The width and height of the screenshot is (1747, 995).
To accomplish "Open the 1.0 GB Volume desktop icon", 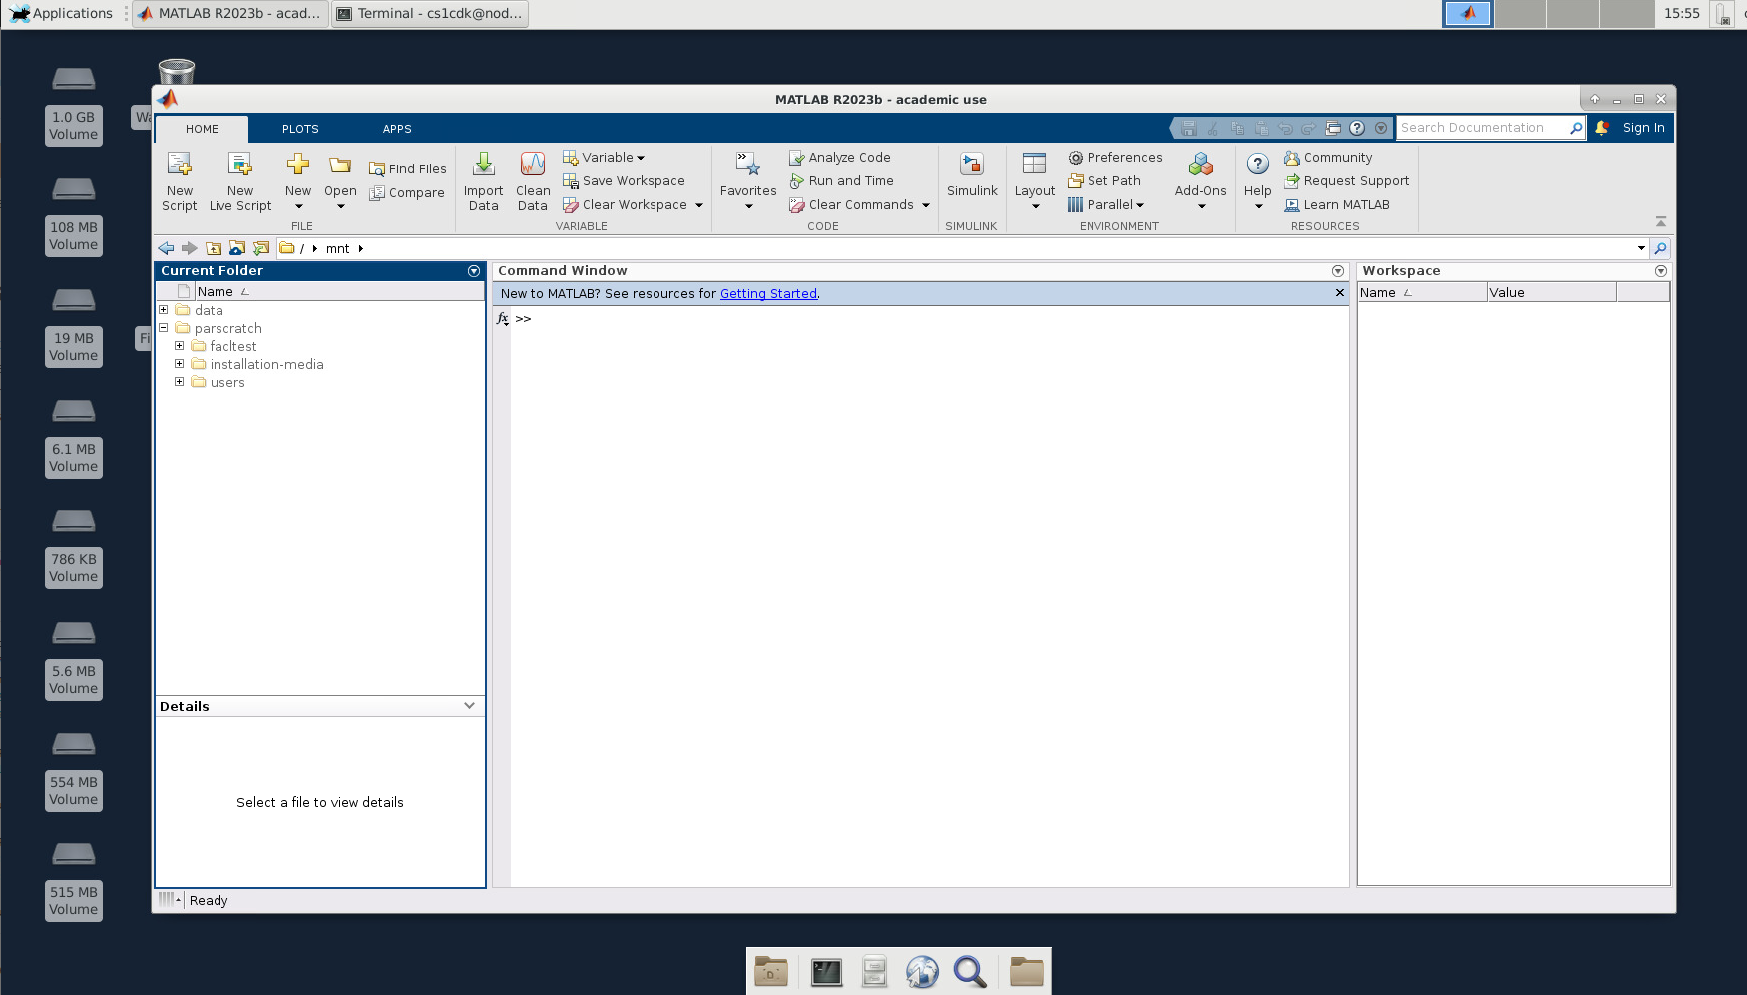I will pyautogui.click(x=74, y=105).
